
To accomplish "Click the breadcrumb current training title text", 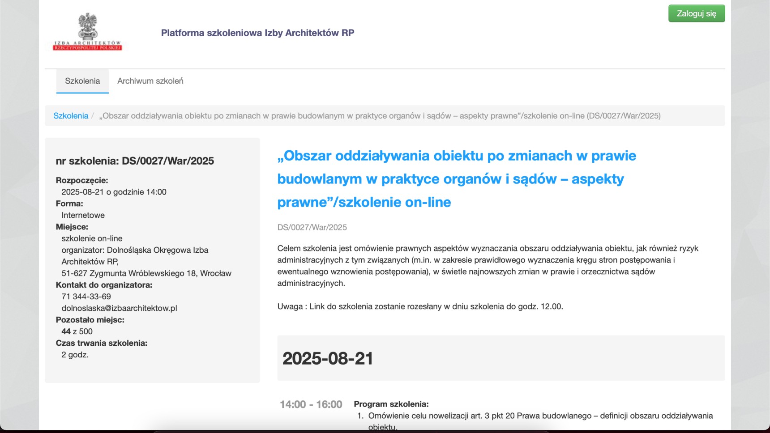I will coord(380,116).
